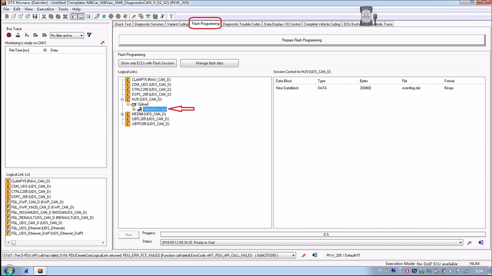Open the Execution menu
This screenshot has width=492, height=276.
click(x=45, y=9)
